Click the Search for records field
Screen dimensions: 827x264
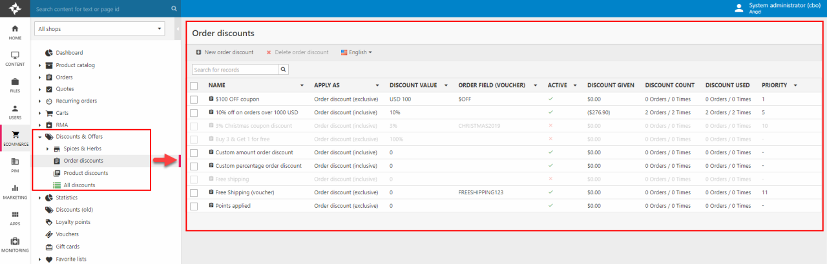tap(235, 69)
